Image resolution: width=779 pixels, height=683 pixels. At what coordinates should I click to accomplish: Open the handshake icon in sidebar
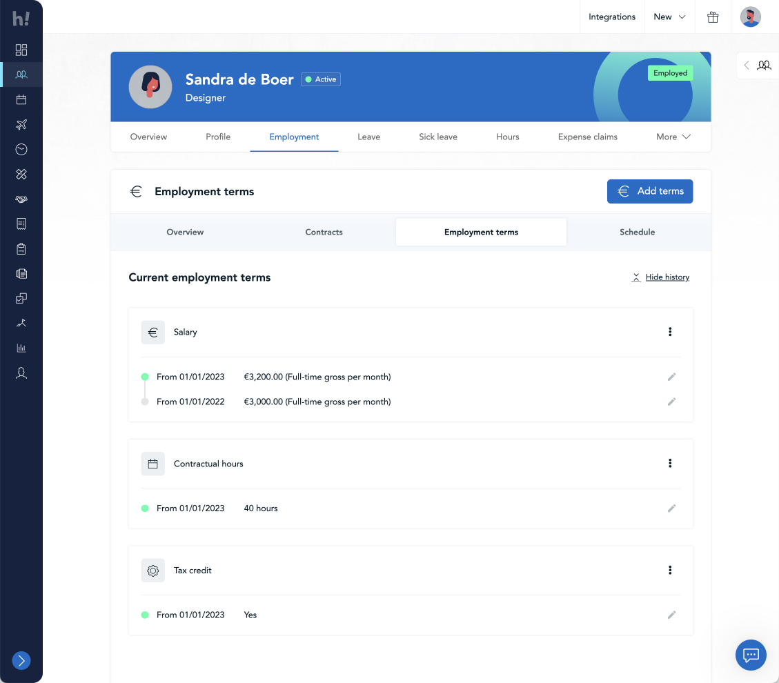[21, 199]
